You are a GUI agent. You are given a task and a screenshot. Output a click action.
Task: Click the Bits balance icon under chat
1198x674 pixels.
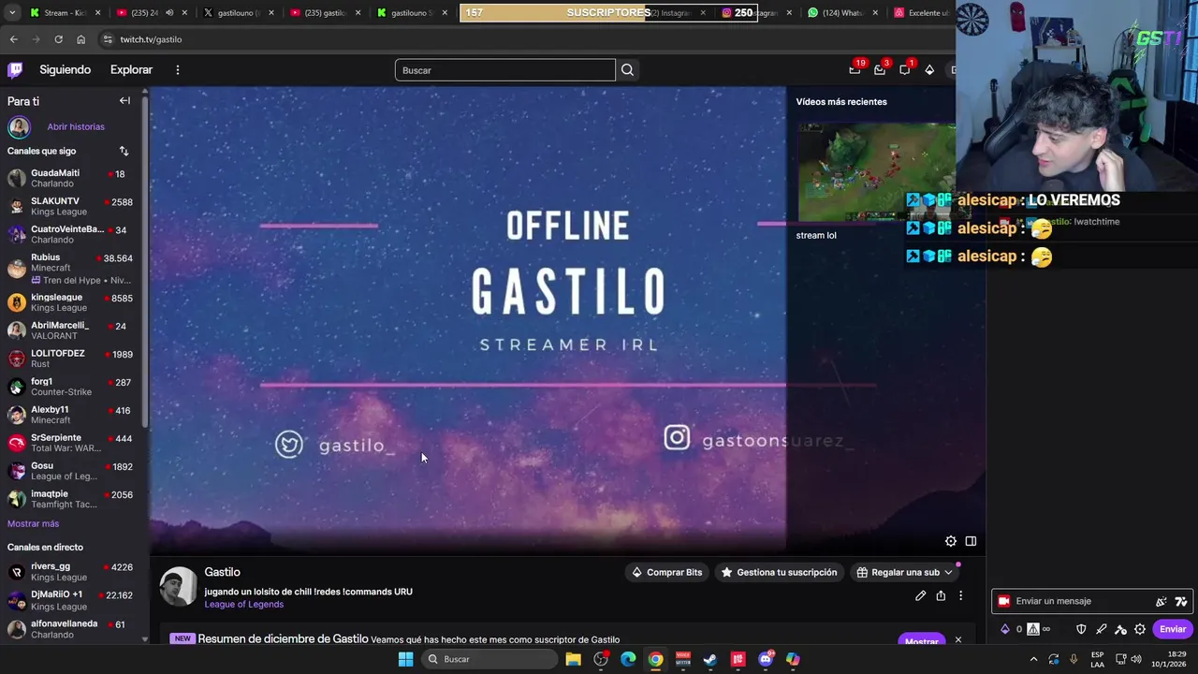pyautogui.click(x=1005, y=629)
